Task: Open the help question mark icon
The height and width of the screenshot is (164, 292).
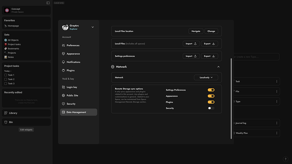Action: tap(286, 159)
